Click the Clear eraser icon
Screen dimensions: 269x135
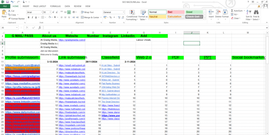pyautogui.click(x=232, y=18)
